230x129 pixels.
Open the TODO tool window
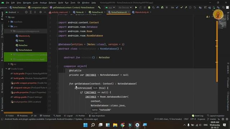pyautogui.click(x=10, y=116)
